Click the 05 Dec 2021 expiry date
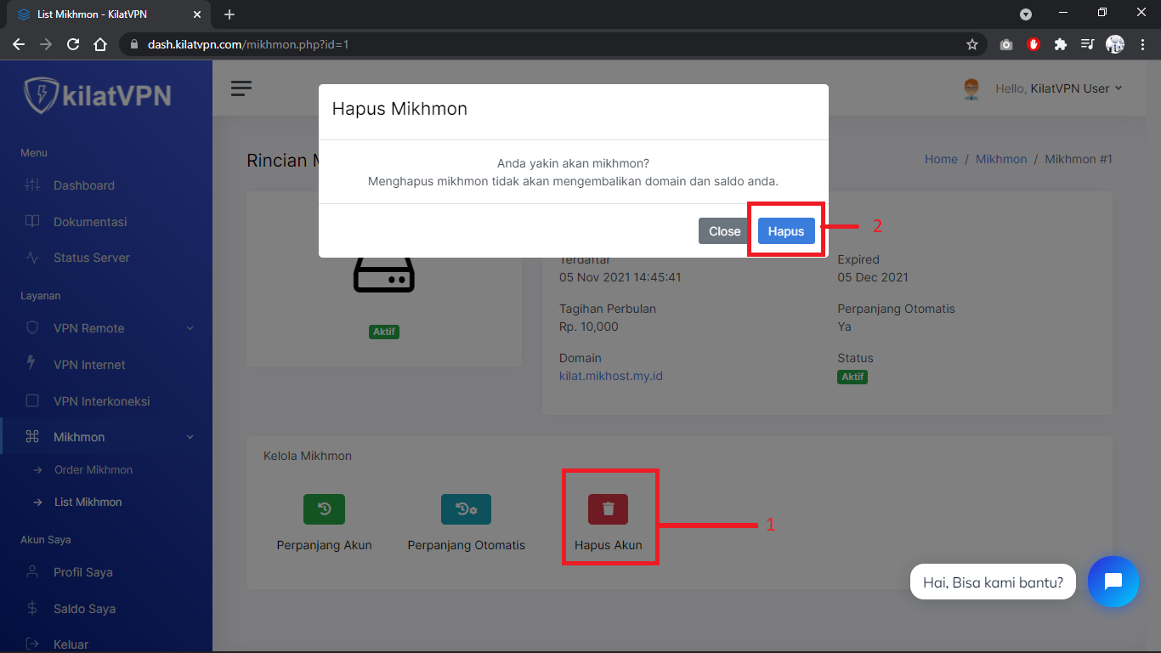The width and height of the screenshot is (1161, 653). [x=873, y=277]
